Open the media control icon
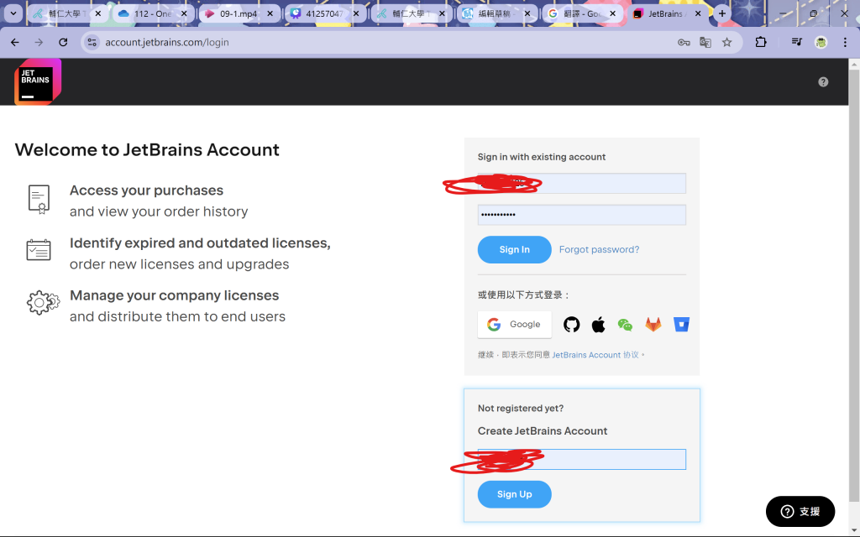Screen dimensions: 860x537 tap(796, 42)
